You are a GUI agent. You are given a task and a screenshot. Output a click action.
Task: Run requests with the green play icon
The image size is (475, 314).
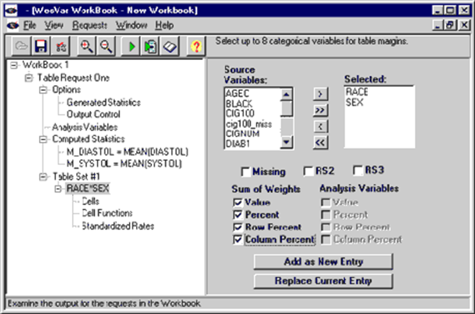[131, 46]
